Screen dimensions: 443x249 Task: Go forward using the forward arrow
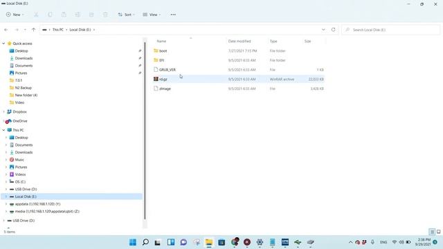click(17, 30)
